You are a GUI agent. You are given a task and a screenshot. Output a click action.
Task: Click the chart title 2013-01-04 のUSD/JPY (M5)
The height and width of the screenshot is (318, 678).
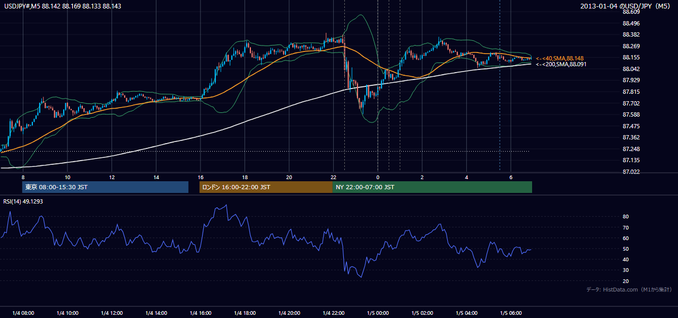[625, 6]
